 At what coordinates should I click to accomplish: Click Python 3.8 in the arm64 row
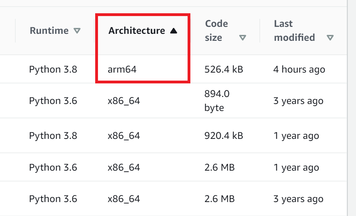(53, 69)
